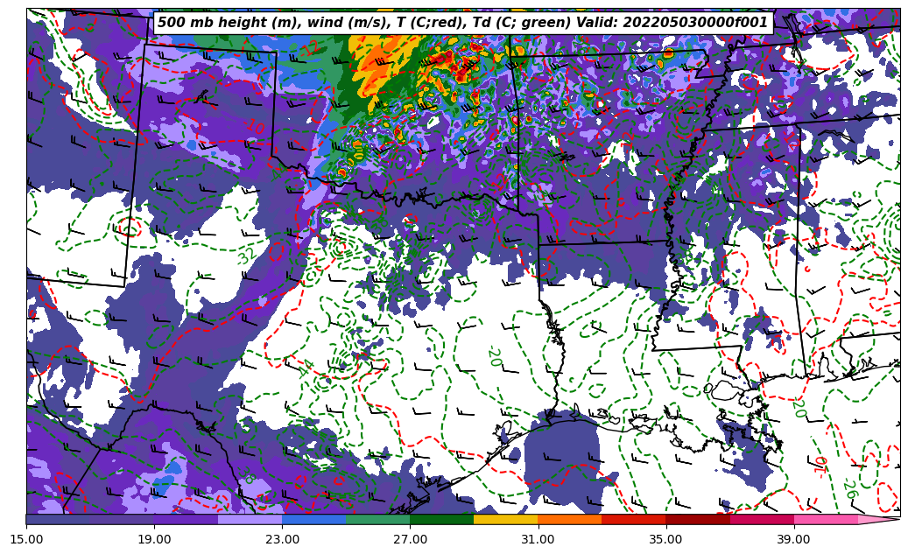Click the plot title text at top
Screen dimensions: 908x554
tap(462, 23)
